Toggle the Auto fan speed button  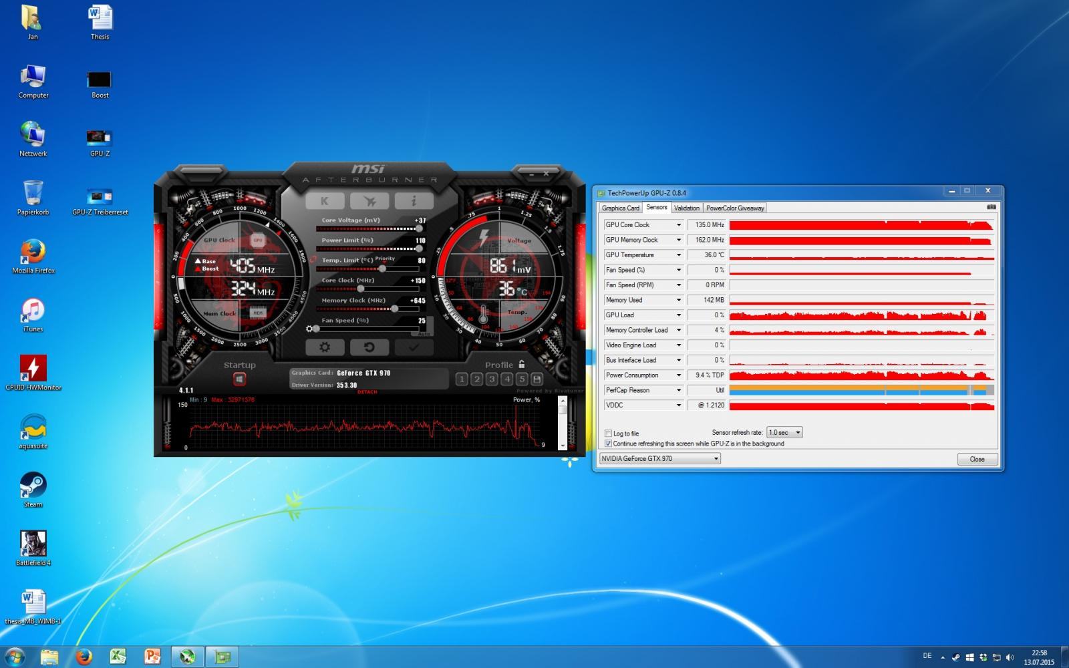coord(424,333)
